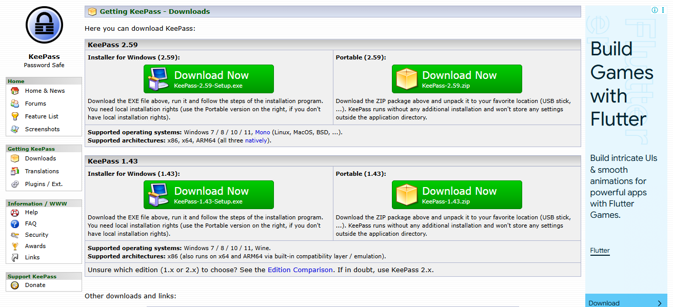
Task: Click the box icon beside Getting KeePass heading
Action: click(x=92, y=11)
